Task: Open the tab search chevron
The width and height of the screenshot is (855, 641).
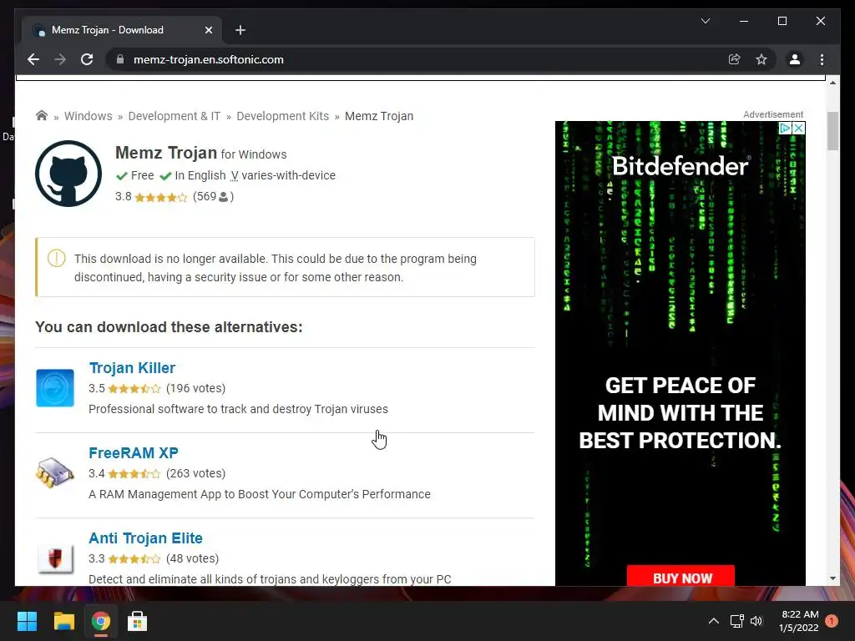Action: (705, 21)
